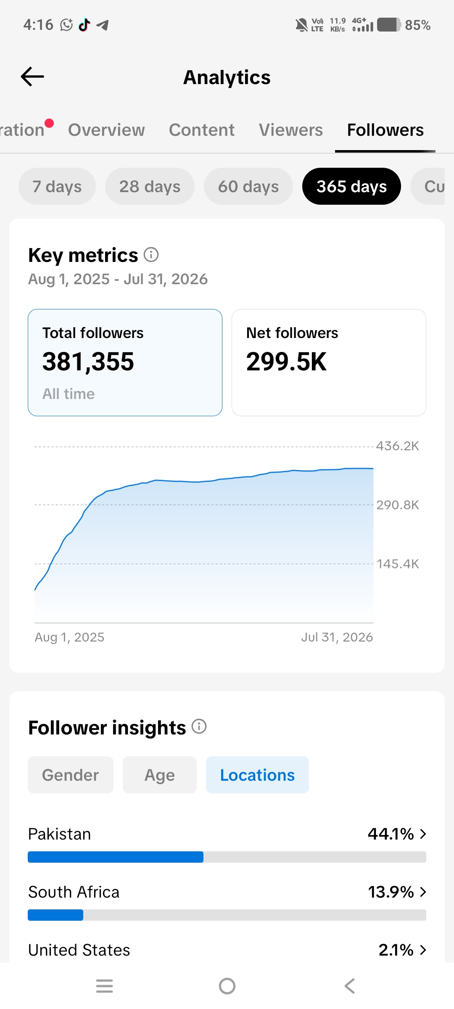Open the Follower insights info icon

pyautogui.click(x=199, y=726)
